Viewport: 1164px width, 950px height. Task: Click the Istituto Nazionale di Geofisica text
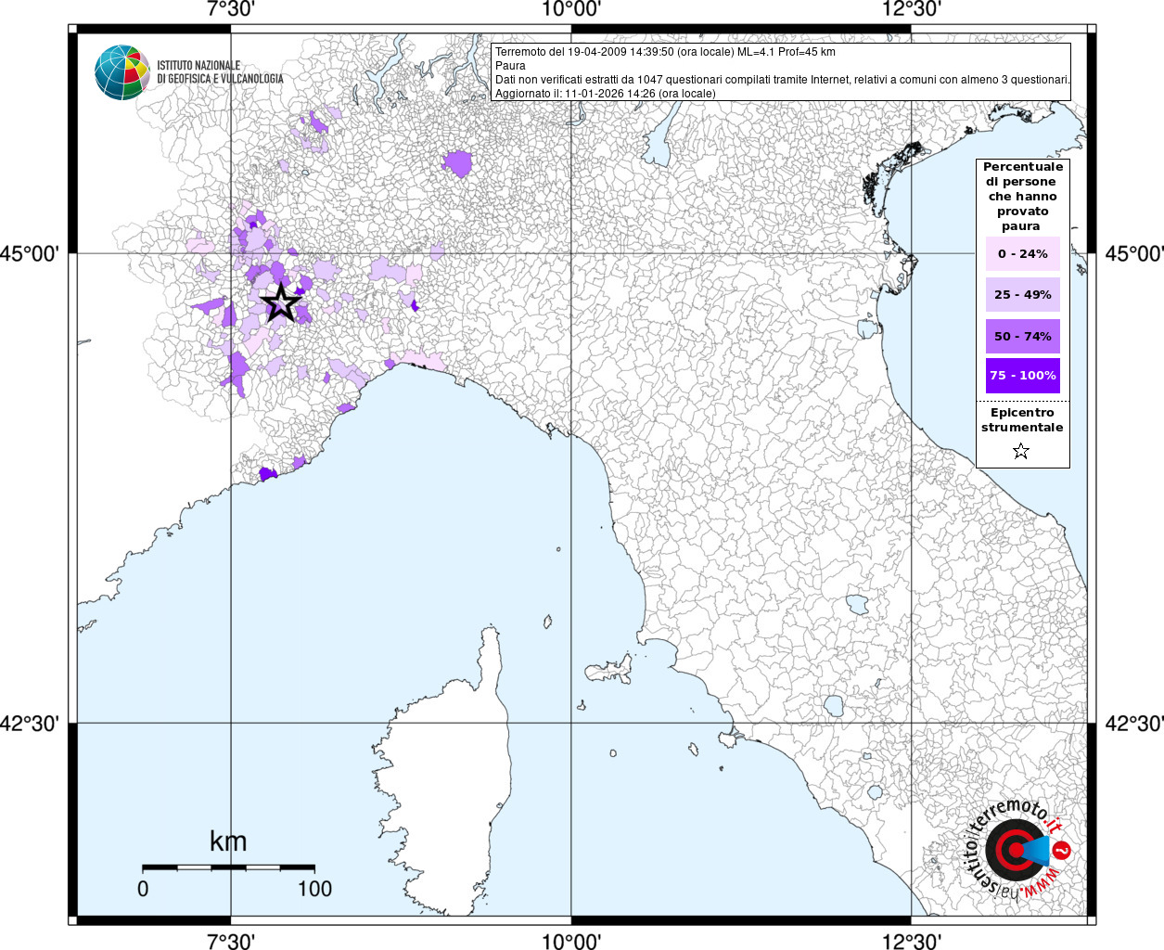(x=220, y=72)
